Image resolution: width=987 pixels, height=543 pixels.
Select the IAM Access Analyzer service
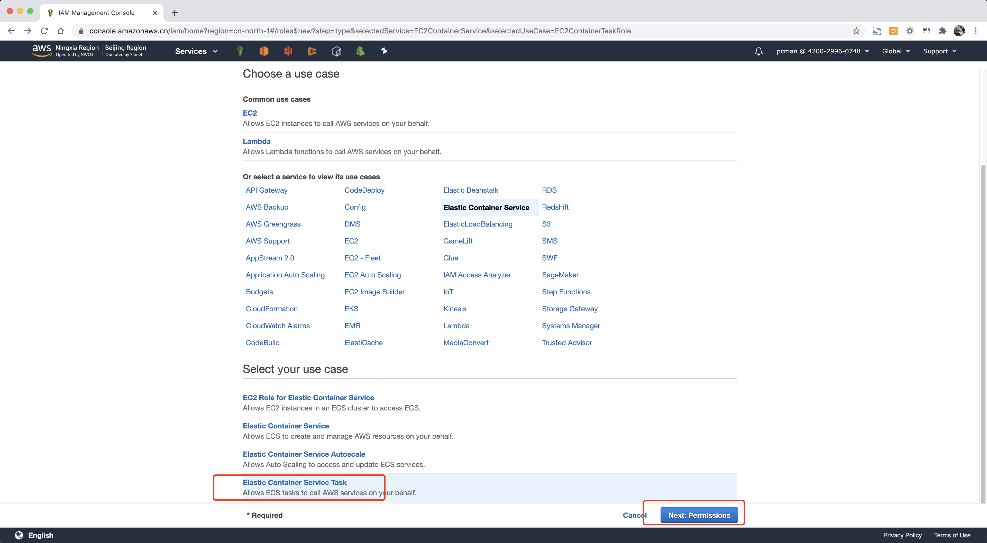coord(477,275)
